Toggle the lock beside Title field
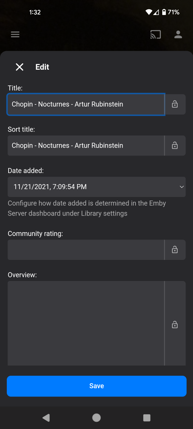The width and height of the screenshot is (193, 429). (x=175, y=104)
